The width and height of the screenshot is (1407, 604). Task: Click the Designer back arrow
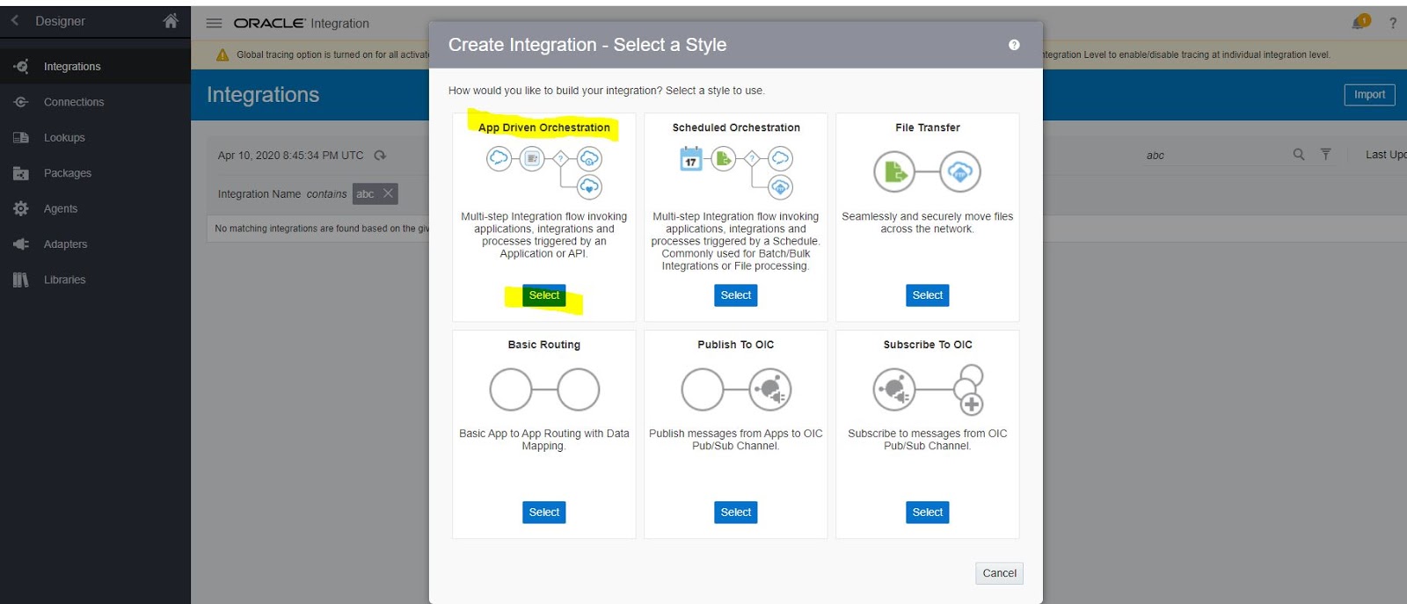(x=15, y=20)
